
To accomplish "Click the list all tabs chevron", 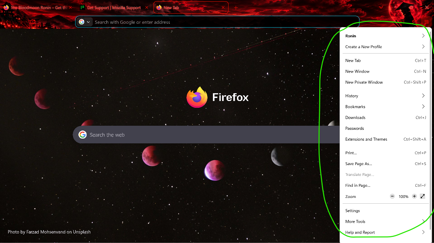I will click(381, 7).
